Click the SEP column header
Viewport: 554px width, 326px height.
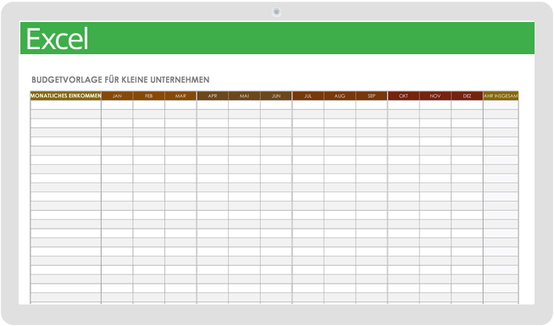(372, 96)
